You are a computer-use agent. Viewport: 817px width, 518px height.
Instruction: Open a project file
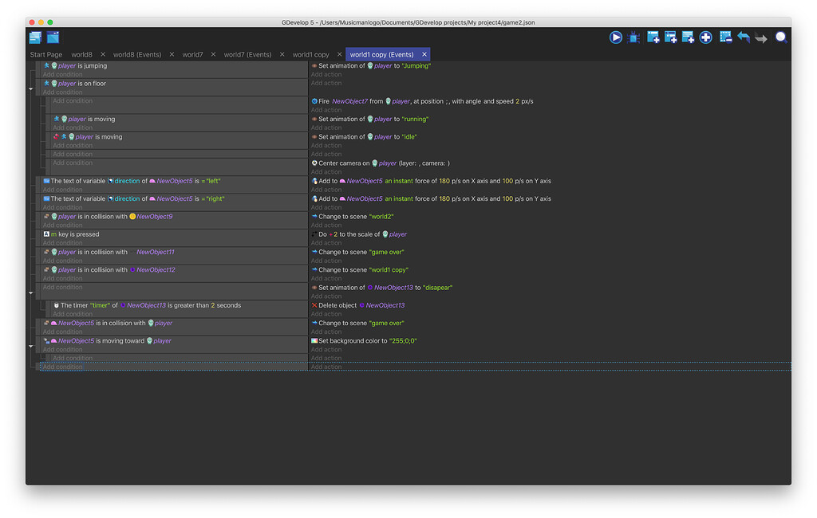point(53,37)
